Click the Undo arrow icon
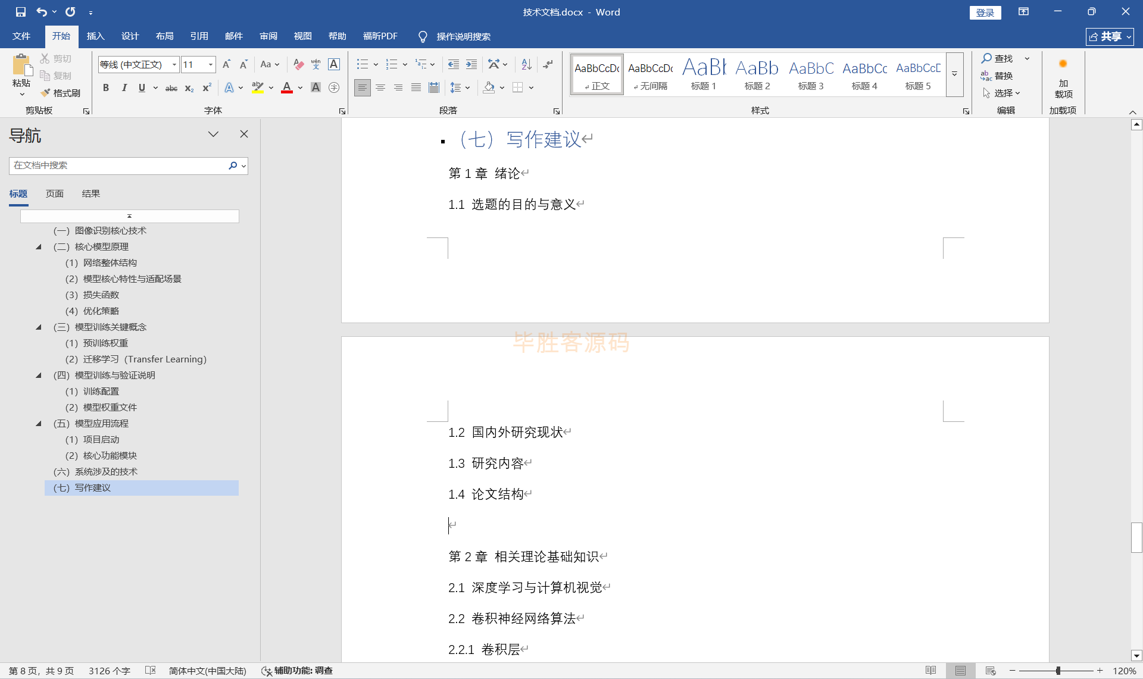1143x679 pixels. [x=41, y=12]
